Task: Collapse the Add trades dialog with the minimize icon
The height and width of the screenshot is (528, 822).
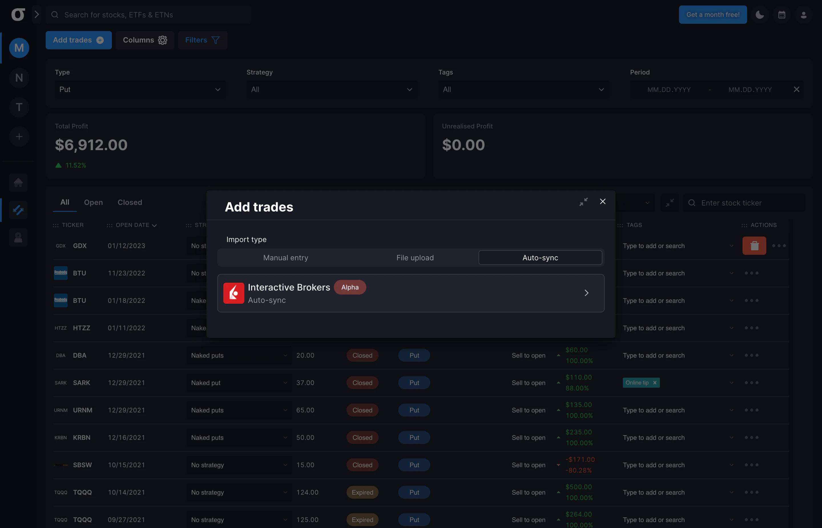Action: pyautogui.click(x=584, y=201)
